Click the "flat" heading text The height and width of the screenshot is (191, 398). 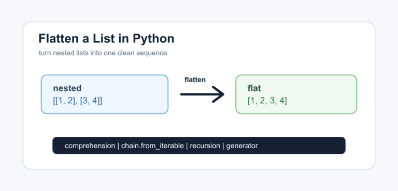point(254,88)
